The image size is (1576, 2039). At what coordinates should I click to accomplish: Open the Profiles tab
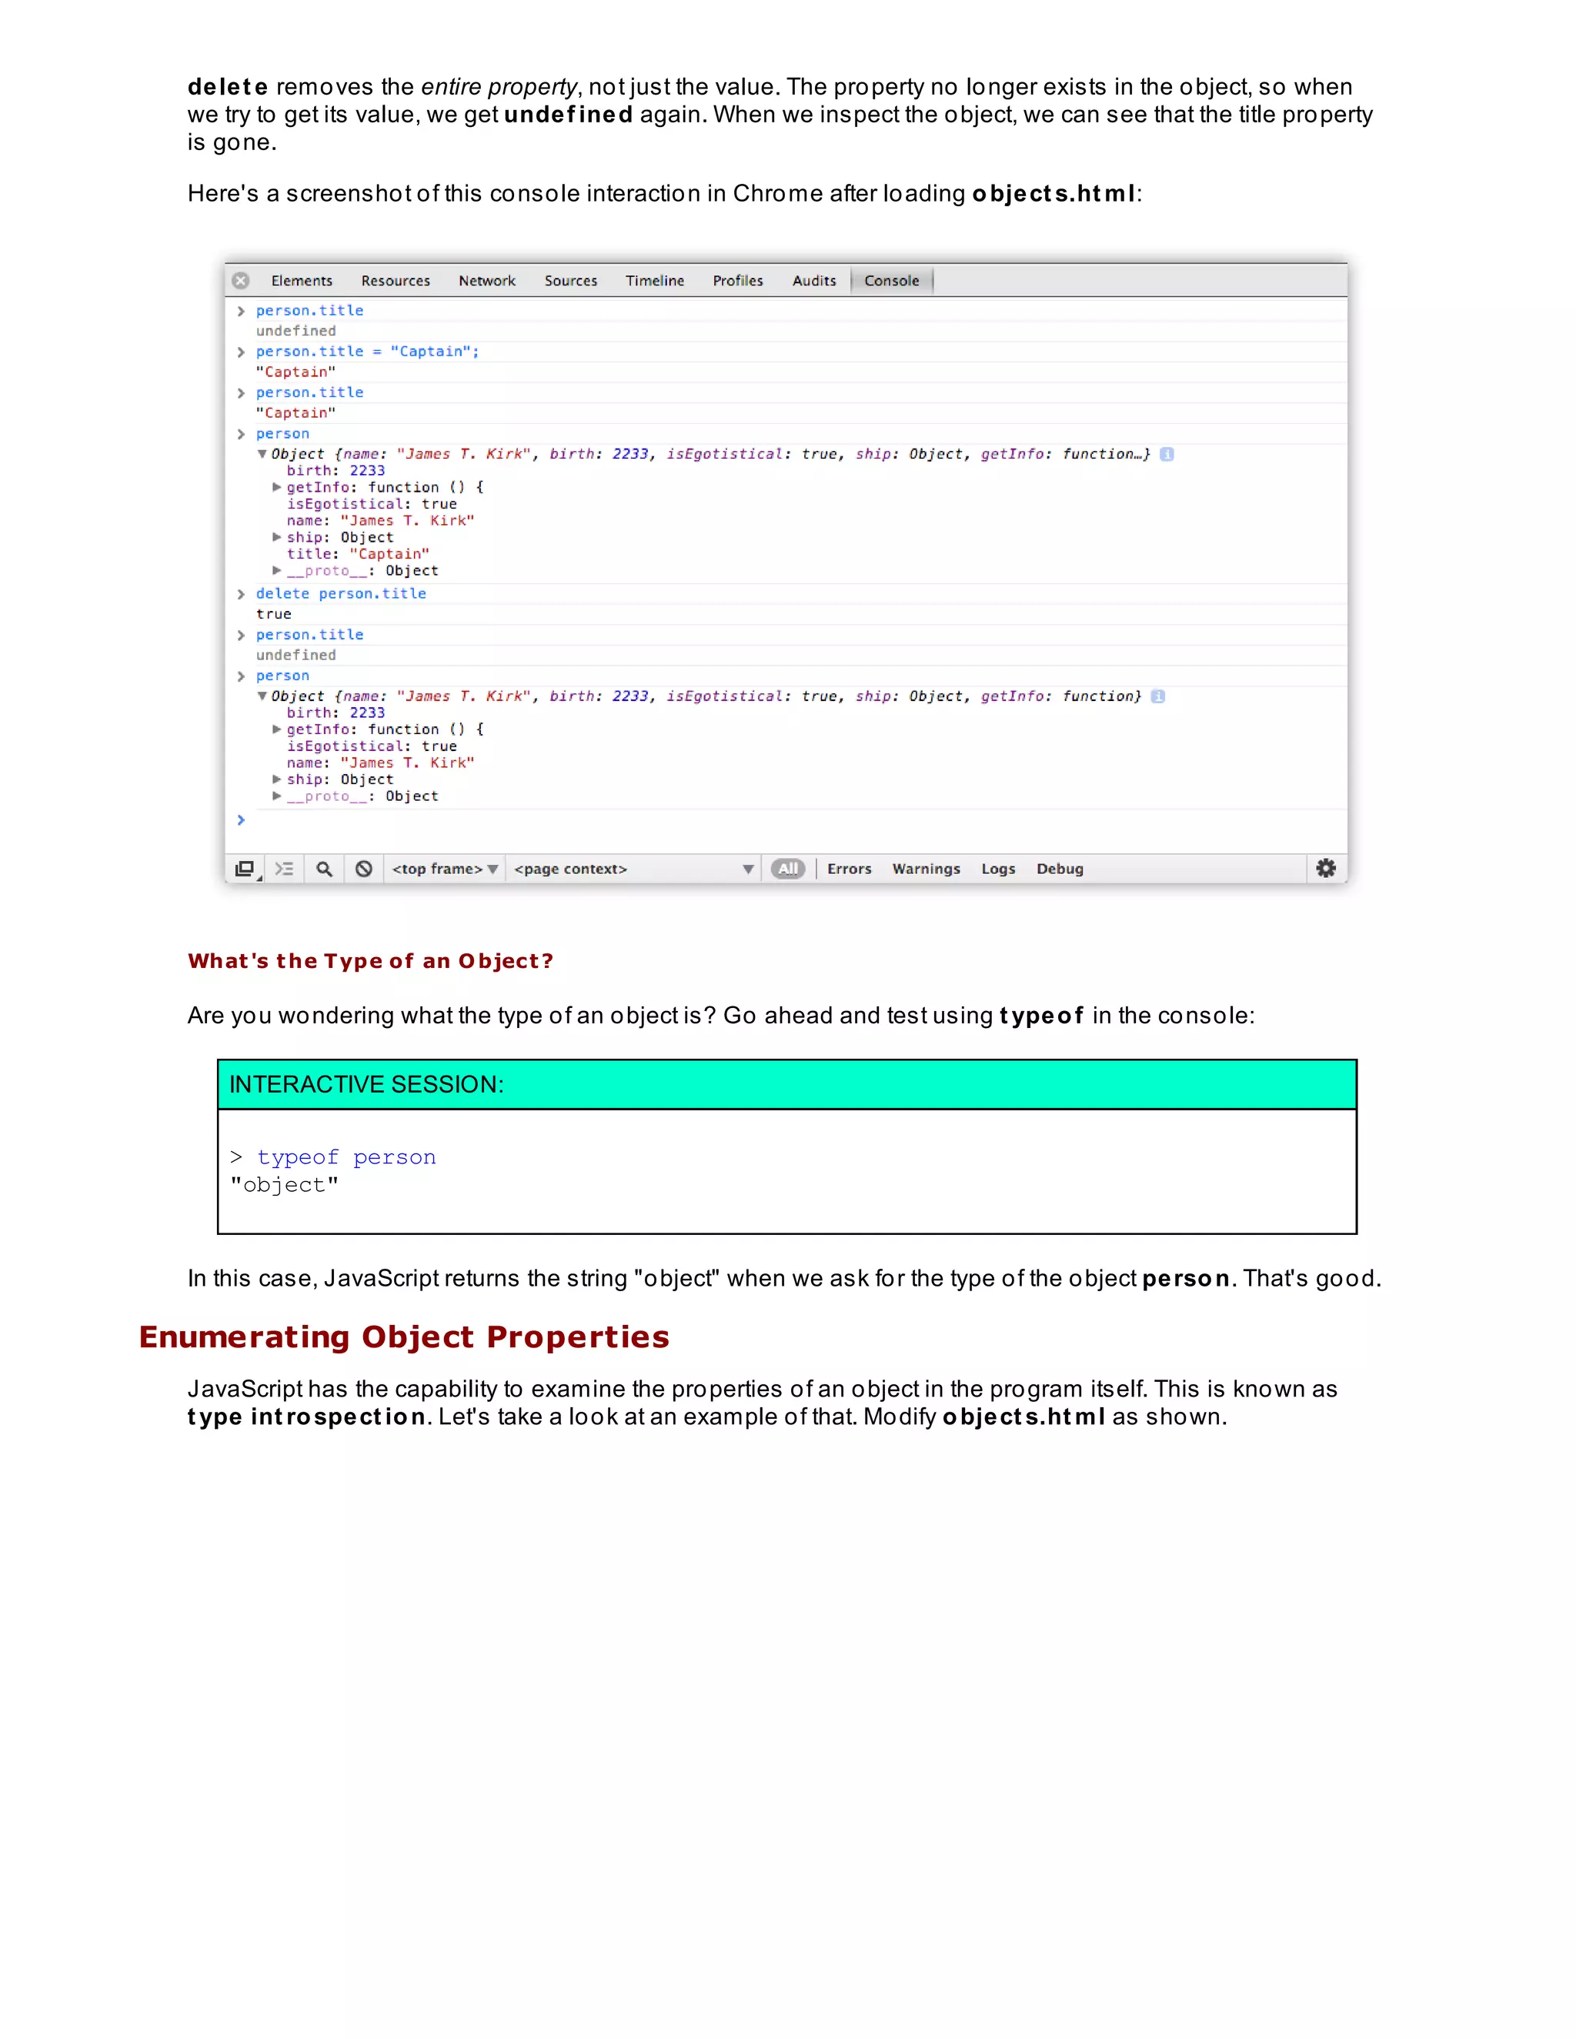pos(737,281)
